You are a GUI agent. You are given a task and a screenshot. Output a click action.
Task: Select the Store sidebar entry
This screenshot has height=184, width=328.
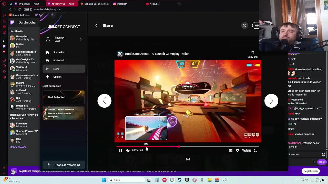click(64, 68)
